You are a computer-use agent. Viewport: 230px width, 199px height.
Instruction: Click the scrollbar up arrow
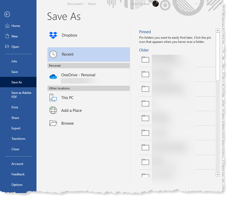click(218, 30)
